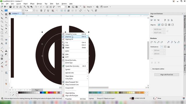This screenshot has height=104, width=186.
Task: Pick the blue swatch in color palette
Action: tap(41, 92)
